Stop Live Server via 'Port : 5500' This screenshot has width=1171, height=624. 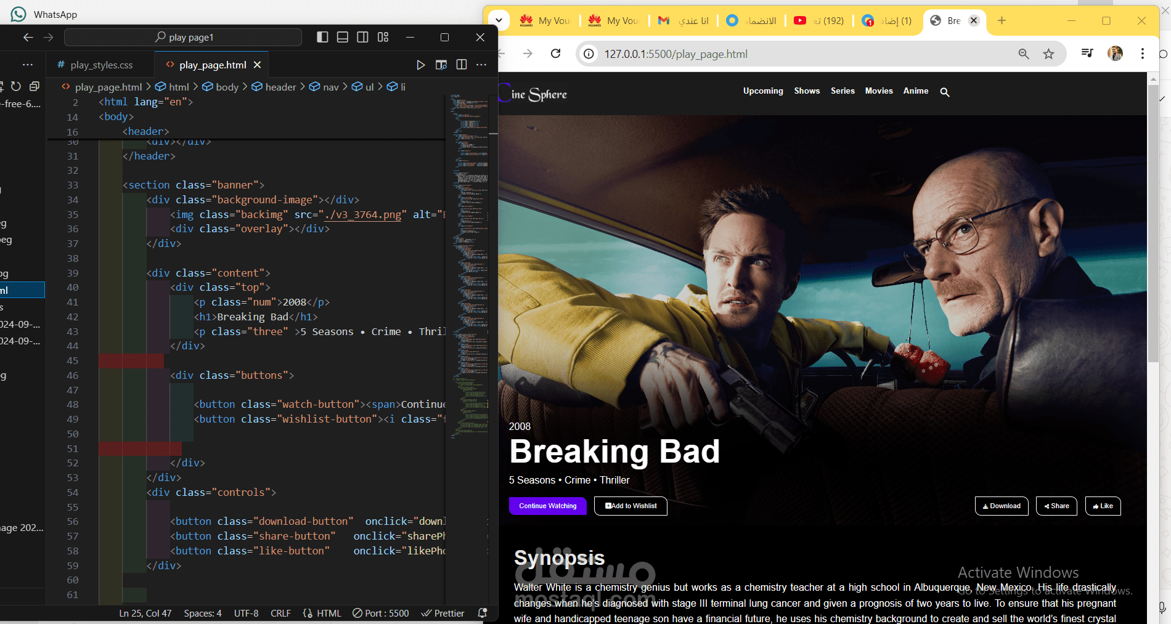tap(381, 614)
